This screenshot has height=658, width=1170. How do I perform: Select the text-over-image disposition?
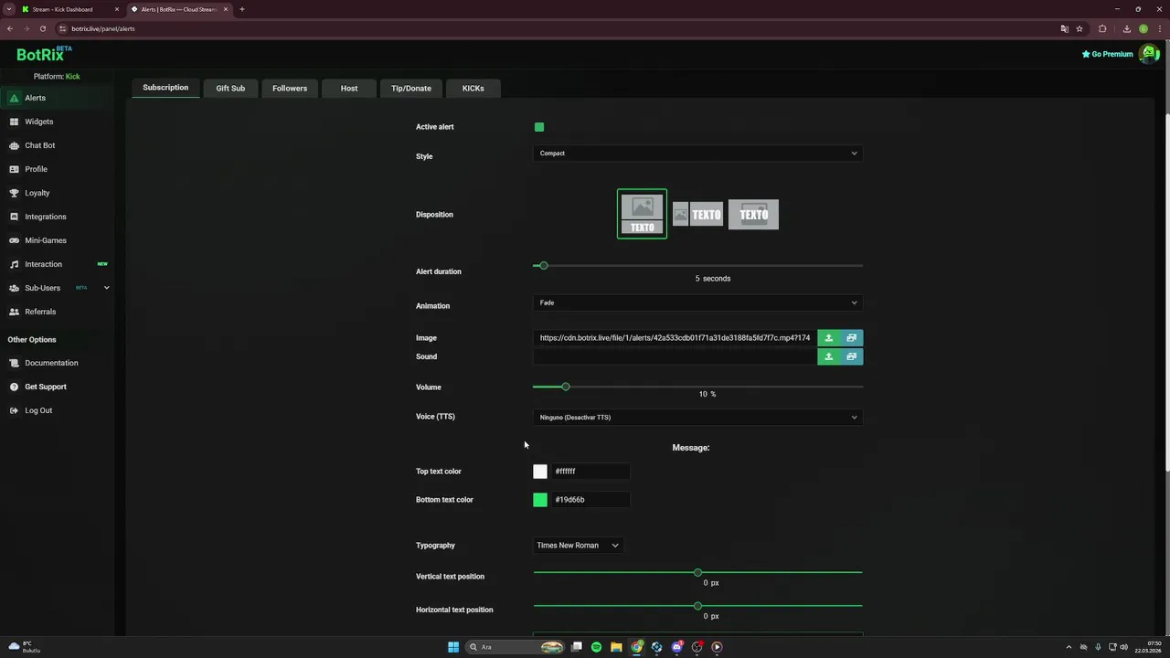[753, 214]
